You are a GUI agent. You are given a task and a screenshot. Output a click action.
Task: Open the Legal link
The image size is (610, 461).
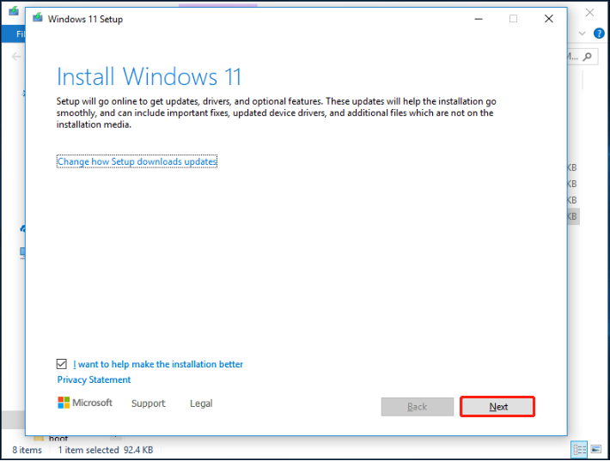click(x=201, y=403)
